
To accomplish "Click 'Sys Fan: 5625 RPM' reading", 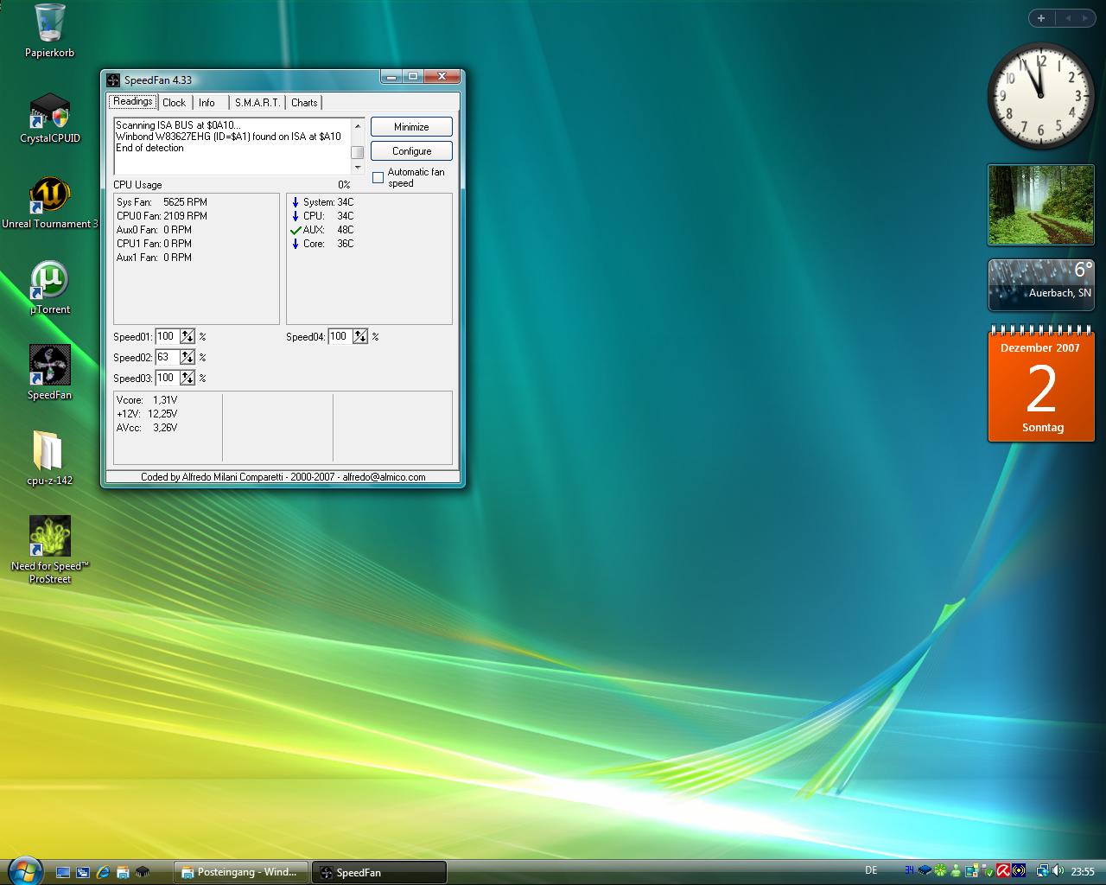I will point(162,202).
